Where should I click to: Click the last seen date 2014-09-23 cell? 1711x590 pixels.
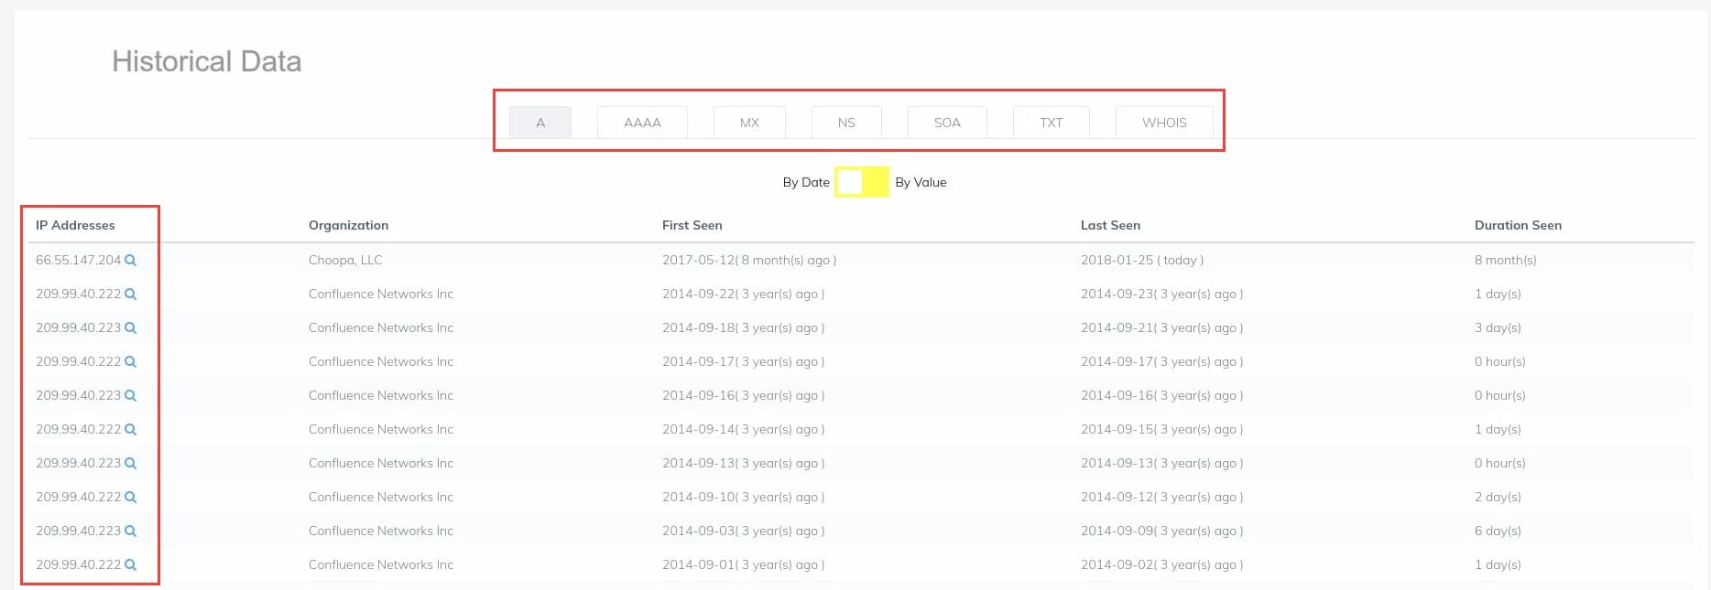1161,294
